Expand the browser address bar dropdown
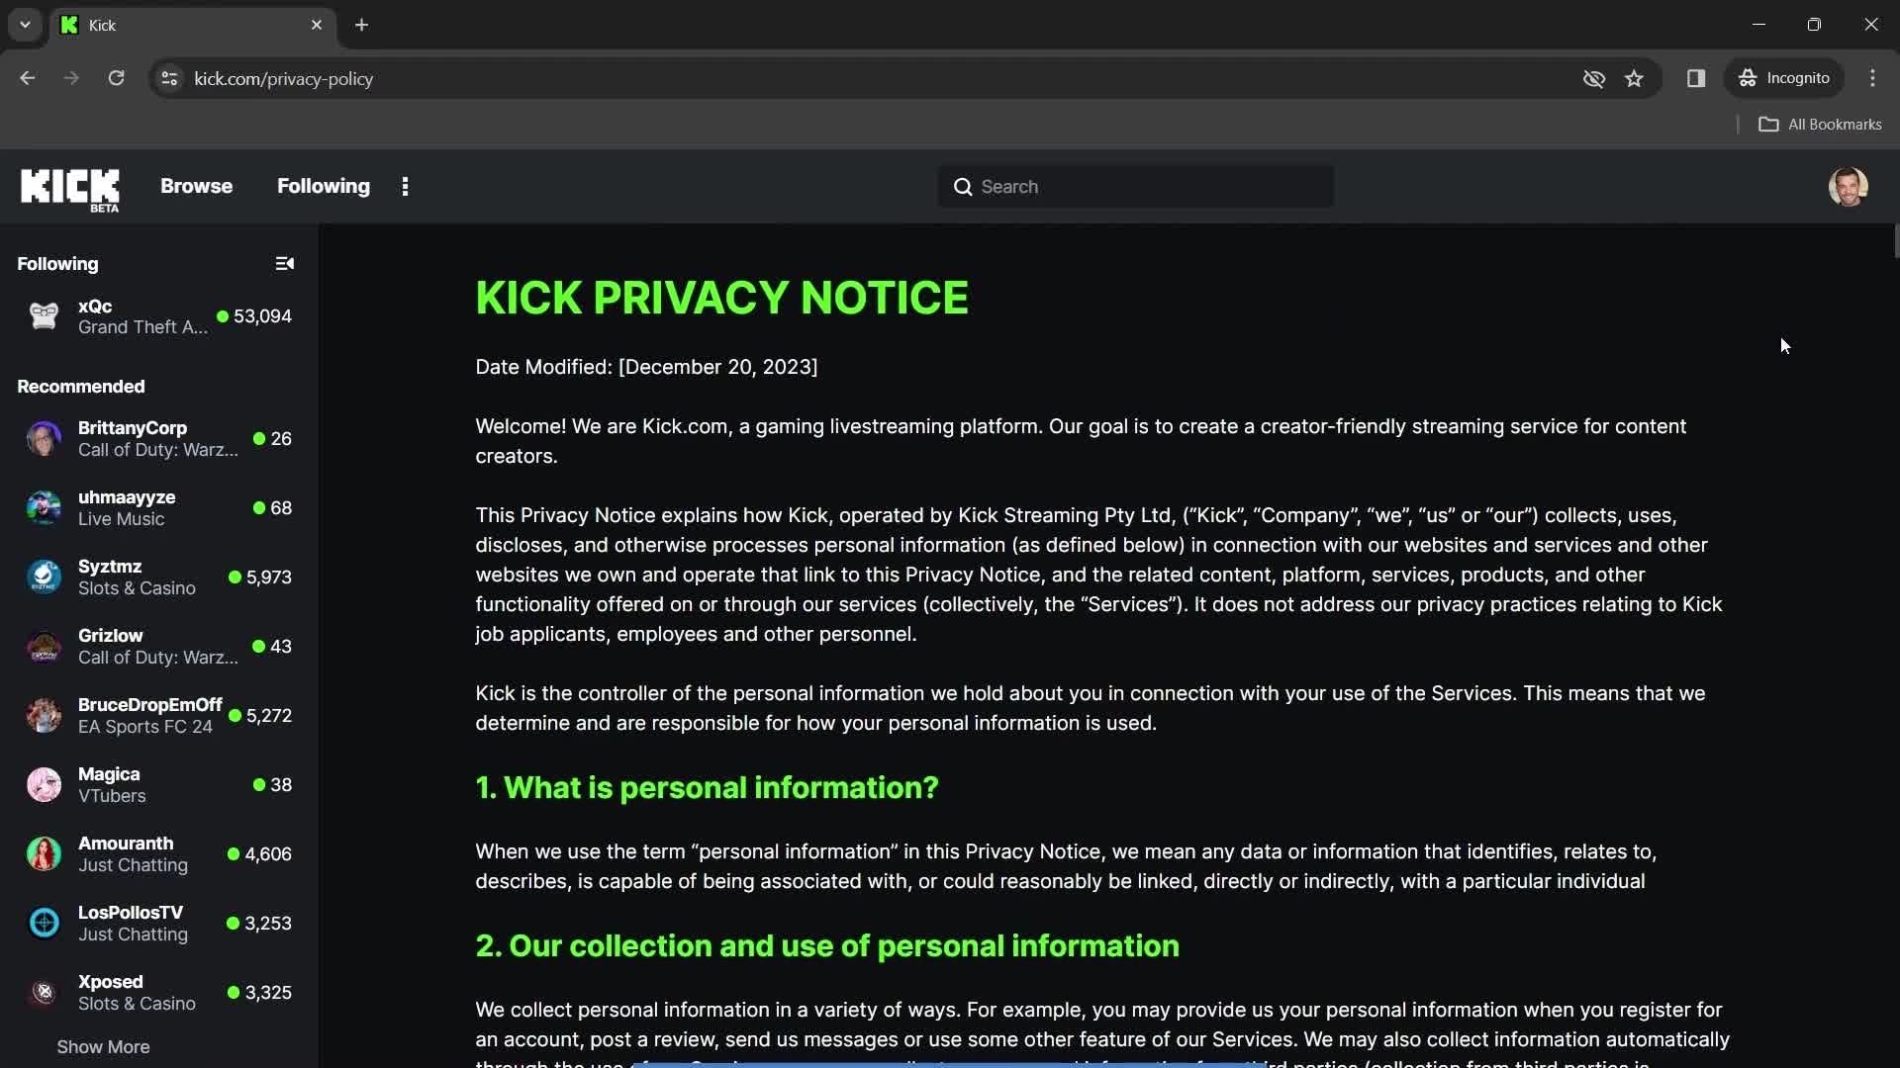Image resolution: width=1900 pixels, height=1068 pixels. pos(24,25)
